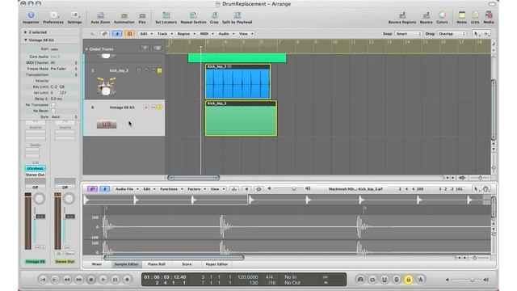
Task: Toggle Auto Zoom in the toolbar
Action: click(x=100, y=15)
